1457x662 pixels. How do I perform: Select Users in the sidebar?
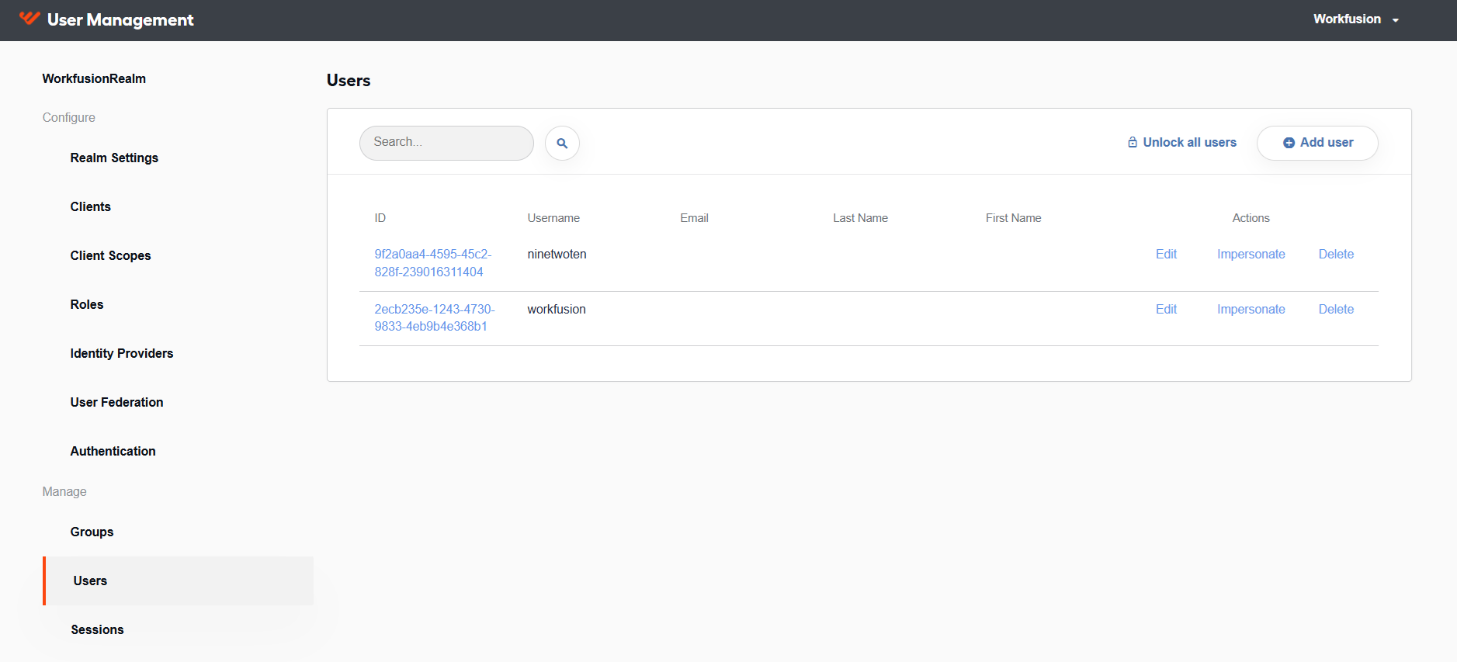178,581
